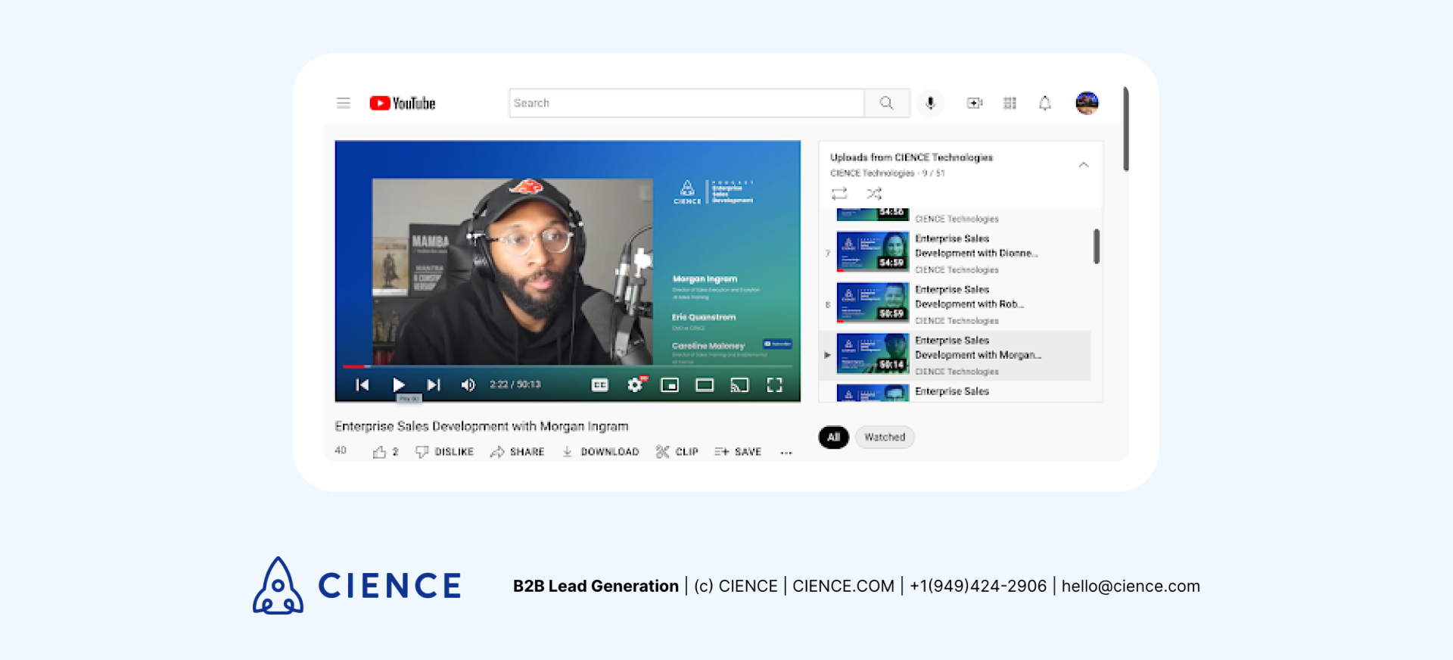The width and height of the screenshot is (1453, 660).
Task: Click the CIENCE rocket logo in footer
Action: 278,585
